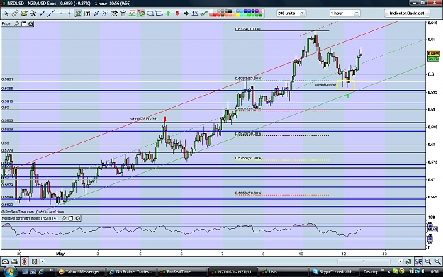This screenshot has width=443, height=277.
Task: Click the scroll left arrow on timeline
Action: [x=42, y=261]
